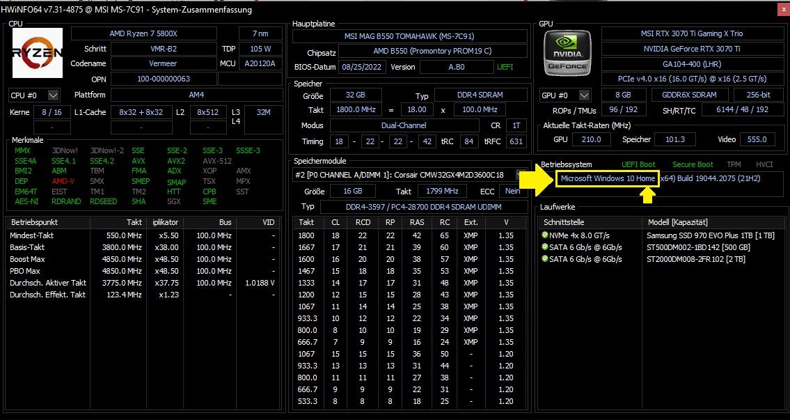Click the AES-NI feature flag
This screenshot has height=420, width=790.
coord(25,201)
